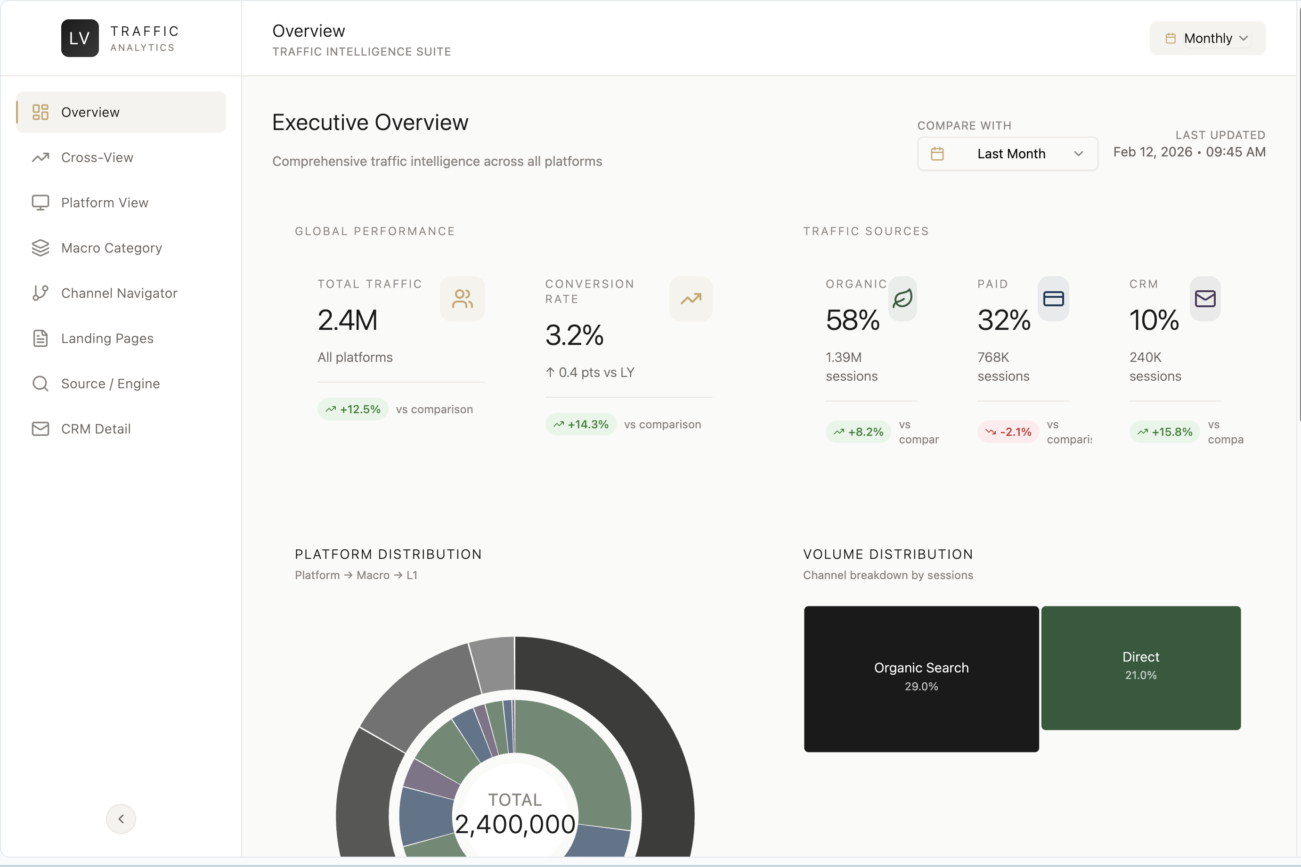Open the Monthly period dropdown

1208,38
